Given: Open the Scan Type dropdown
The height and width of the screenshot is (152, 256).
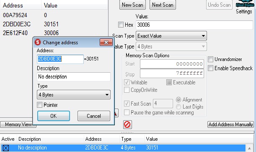Looking at the screenshot, I should tap(171, 36).
